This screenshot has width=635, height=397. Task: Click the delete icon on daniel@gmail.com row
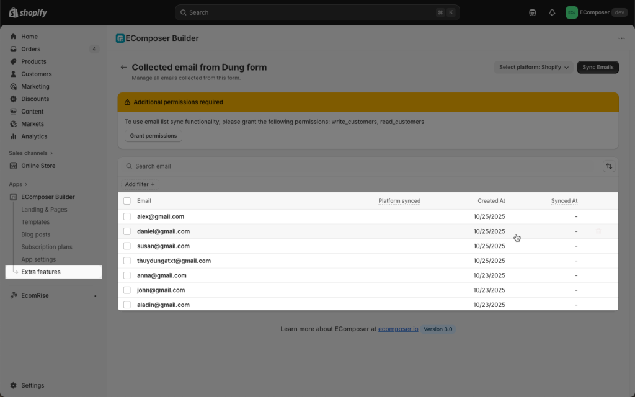pos(598,231)
